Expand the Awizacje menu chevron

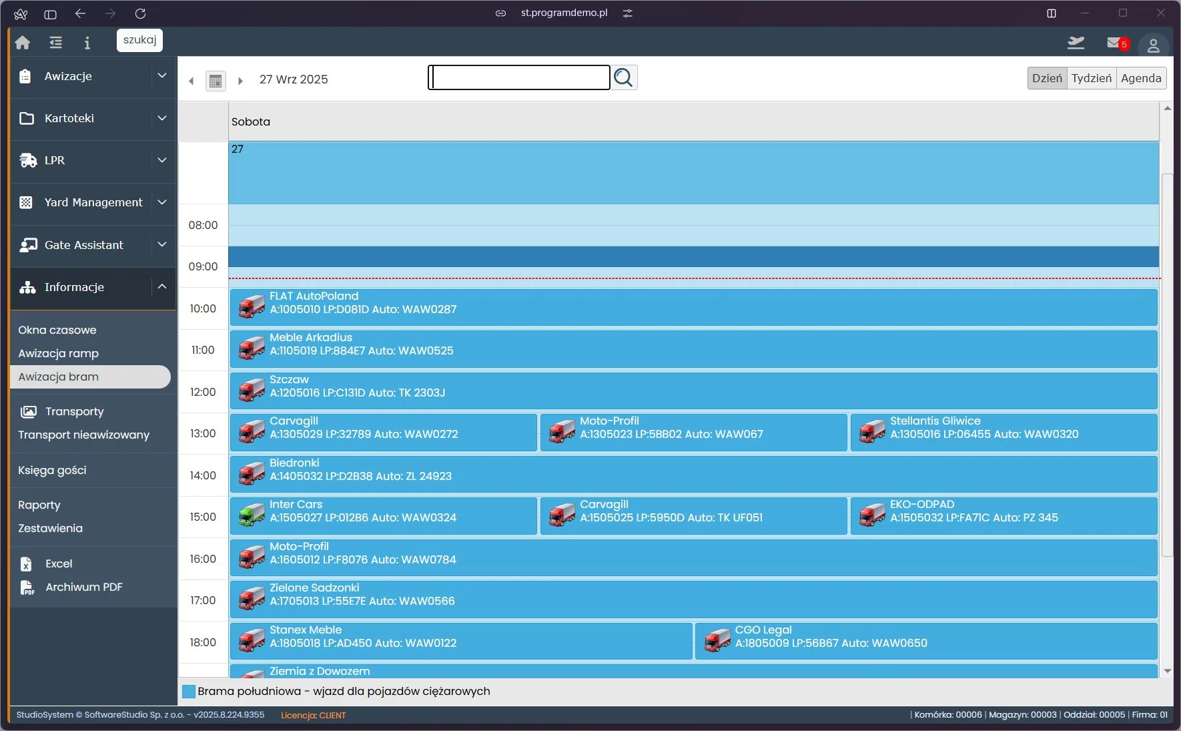(162, 76)
